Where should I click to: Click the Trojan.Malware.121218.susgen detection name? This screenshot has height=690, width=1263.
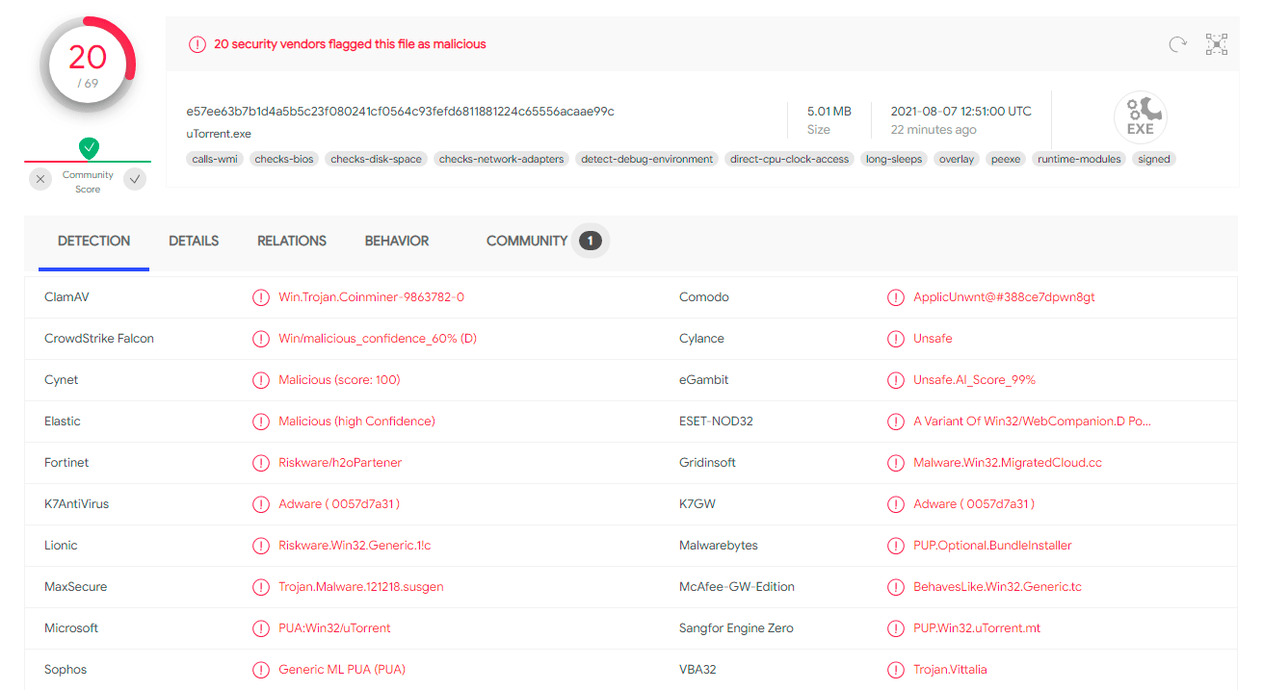pos(361,587)
